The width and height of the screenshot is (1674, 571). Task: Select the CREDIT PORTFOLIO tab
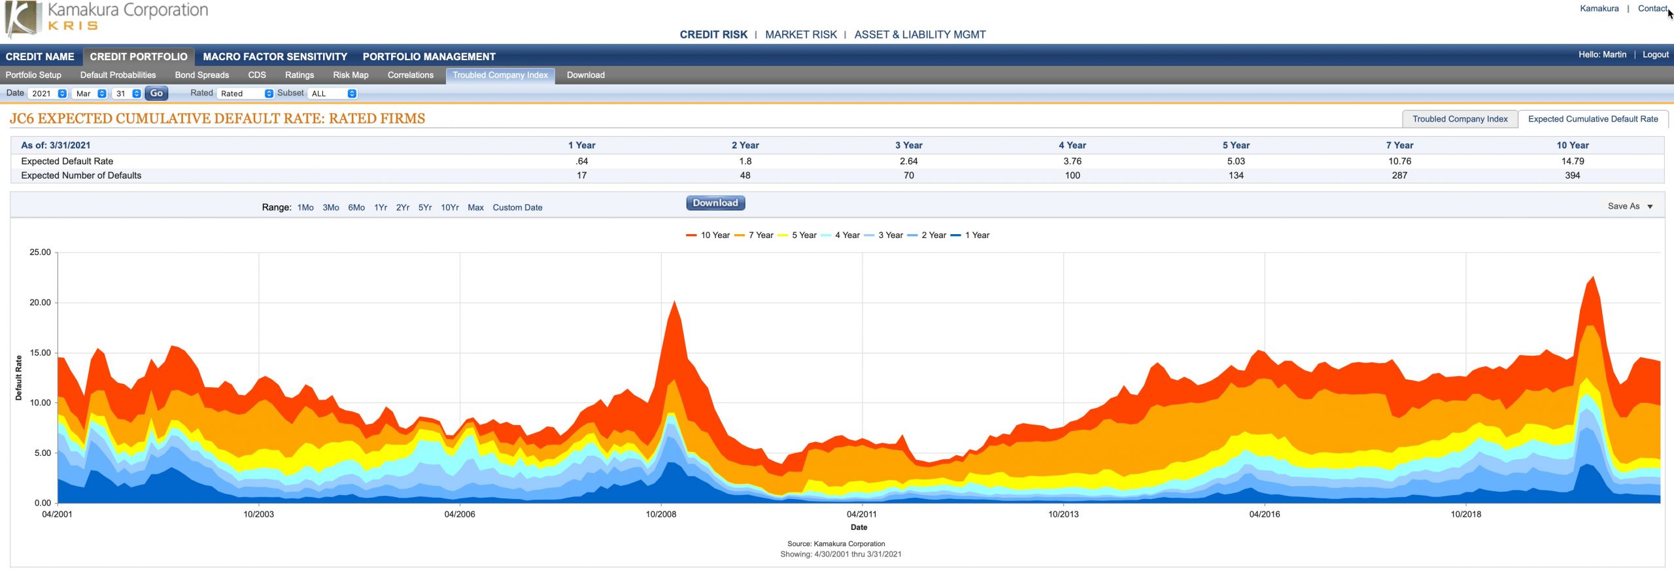click(139, 56)
